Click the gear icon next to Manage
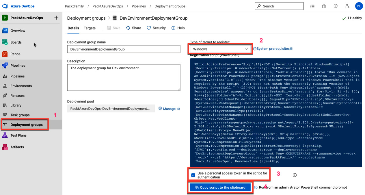Image resolution: width=365 pixels, height=195 pixels. tap(160, 109)
